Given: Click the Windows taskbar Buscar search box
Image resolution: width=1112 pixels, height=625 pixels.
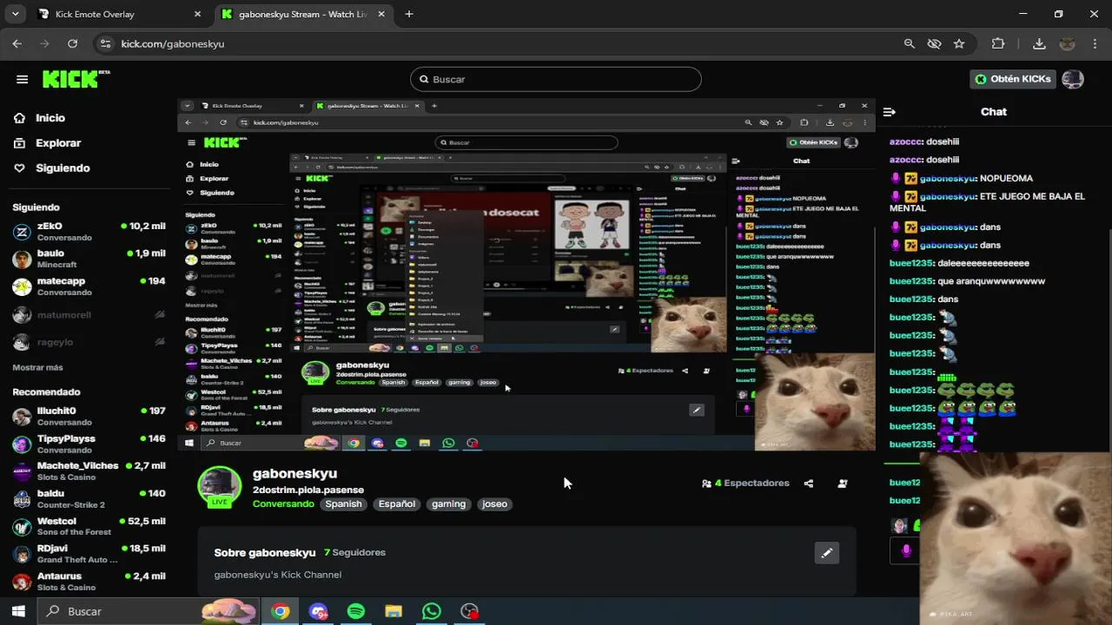Looking at the screenshot, I should (149, 611).
